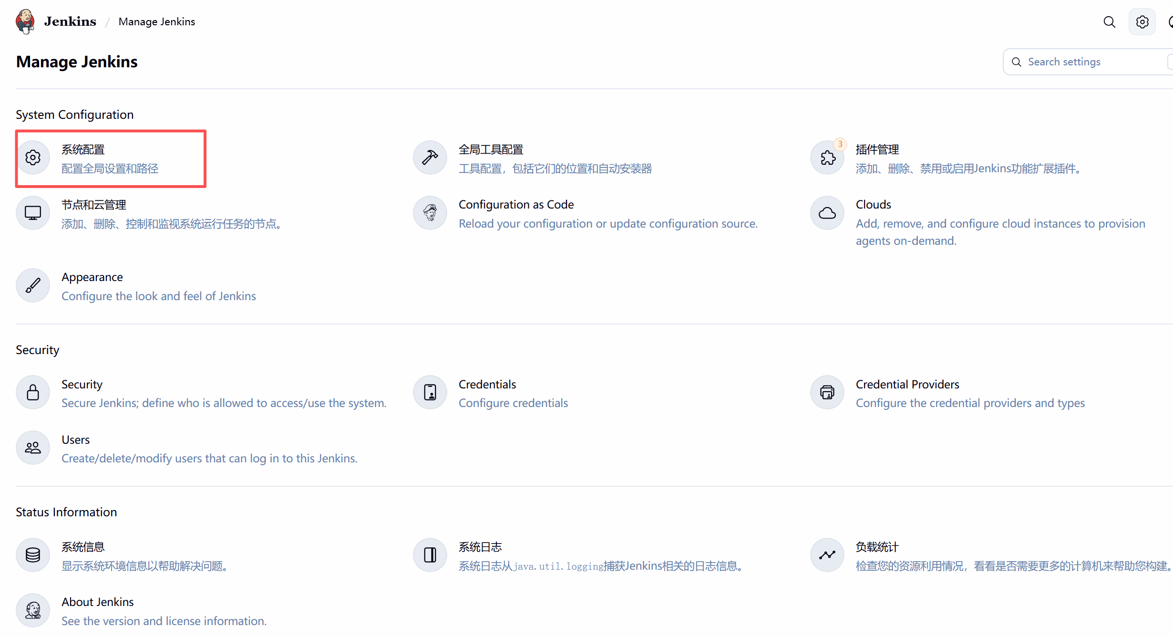Open Users title link
Viewport: 1173px width, 637px height.
click(x=76, y=440)
